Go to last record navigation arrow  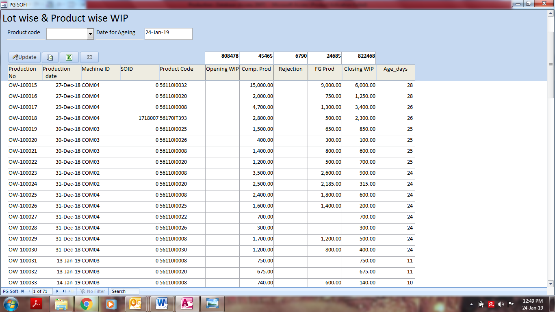coord(64,291)
